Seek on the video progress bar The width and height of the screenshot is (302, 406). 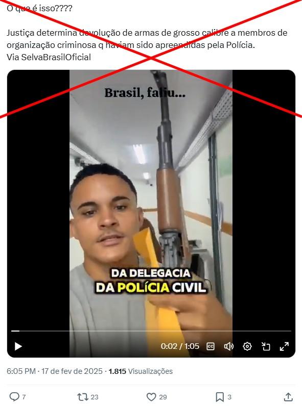(x=151, y=331)
